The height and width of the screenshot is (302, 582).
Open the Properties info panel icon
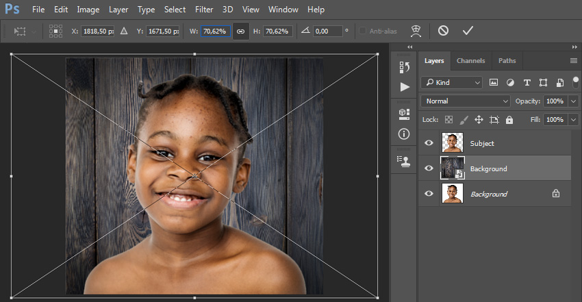pos(404,134)
